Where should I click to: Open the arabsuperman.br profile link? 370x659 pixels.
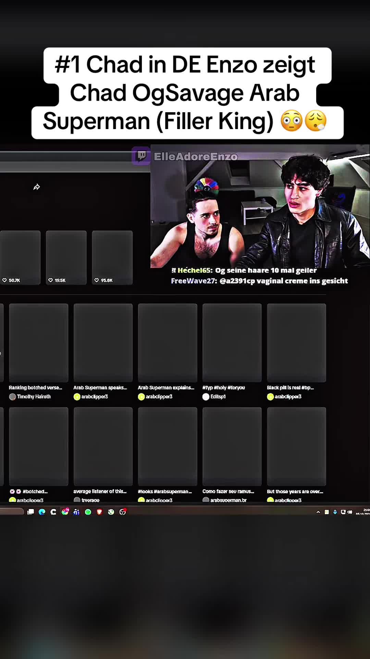(x=229, y=500)
